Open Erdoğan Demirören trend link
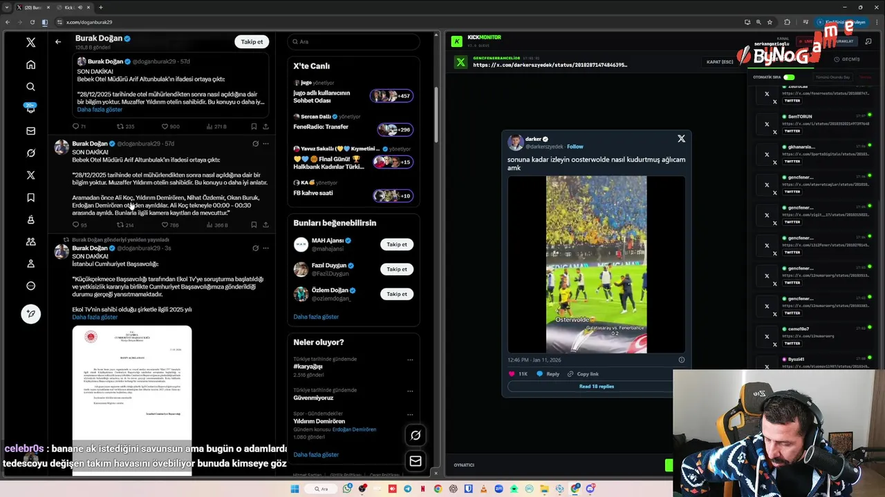Image resolution: width=885 pixels, height=497 pixels. (354, 429)
